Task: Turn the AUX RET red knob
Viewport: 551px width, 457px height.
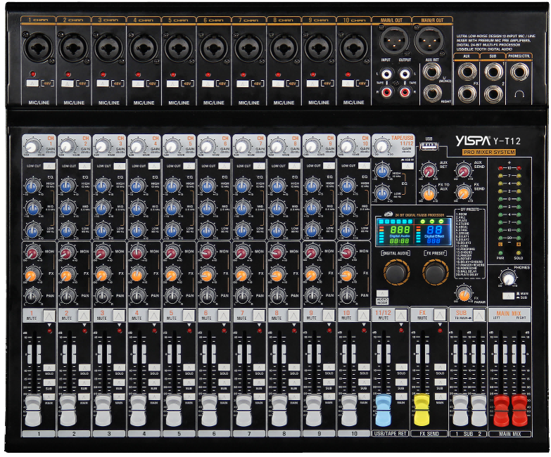Action: [429, 171]
